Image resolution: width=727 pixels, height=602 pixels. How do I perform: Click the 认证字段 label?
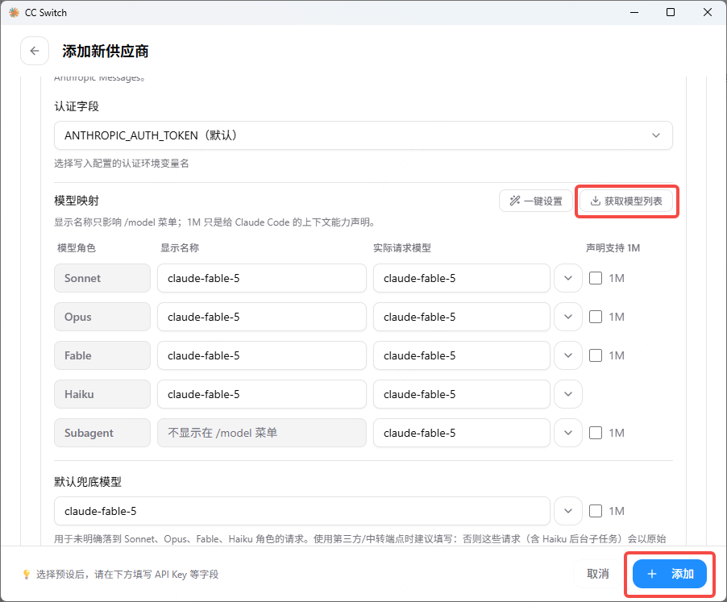[x=77, y=106]
